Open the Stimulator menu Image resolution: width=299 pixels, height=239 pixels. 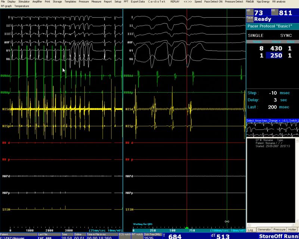point(24,1)
